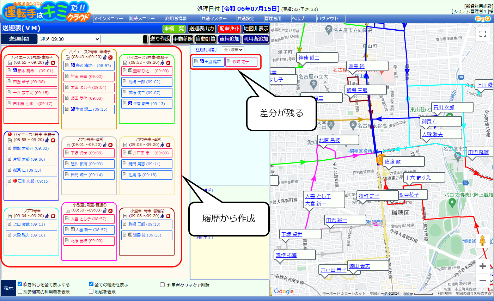Click the 送迎表出力 button
This screenshot has width=494, height=301.
tap(202, 29)
